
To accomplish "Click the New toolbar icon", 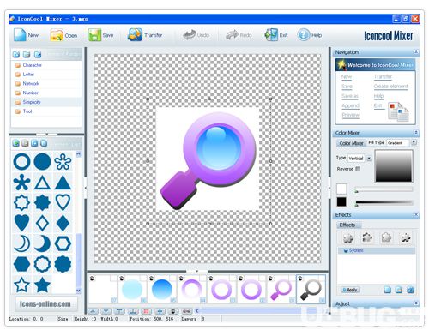I will (x=20, y=35).
